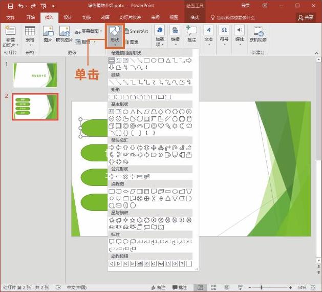Pick the vertical scroll banner shape
322x292 pixels.
point(140,227)
